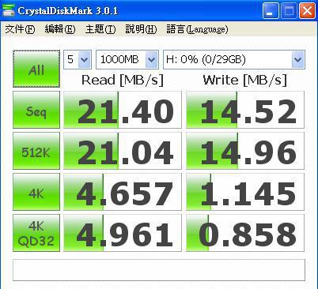Select the 4K QD32 write result 0.858
Screen dimensions: 318x289
click(x=245, y=233)
